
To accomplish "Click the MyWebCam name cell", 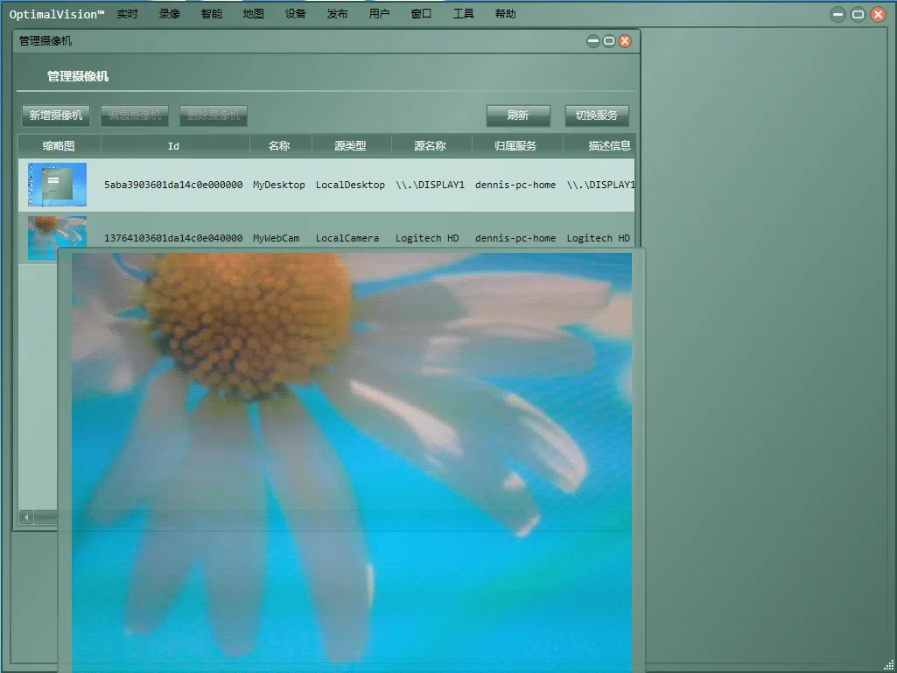I will point(277,238).
